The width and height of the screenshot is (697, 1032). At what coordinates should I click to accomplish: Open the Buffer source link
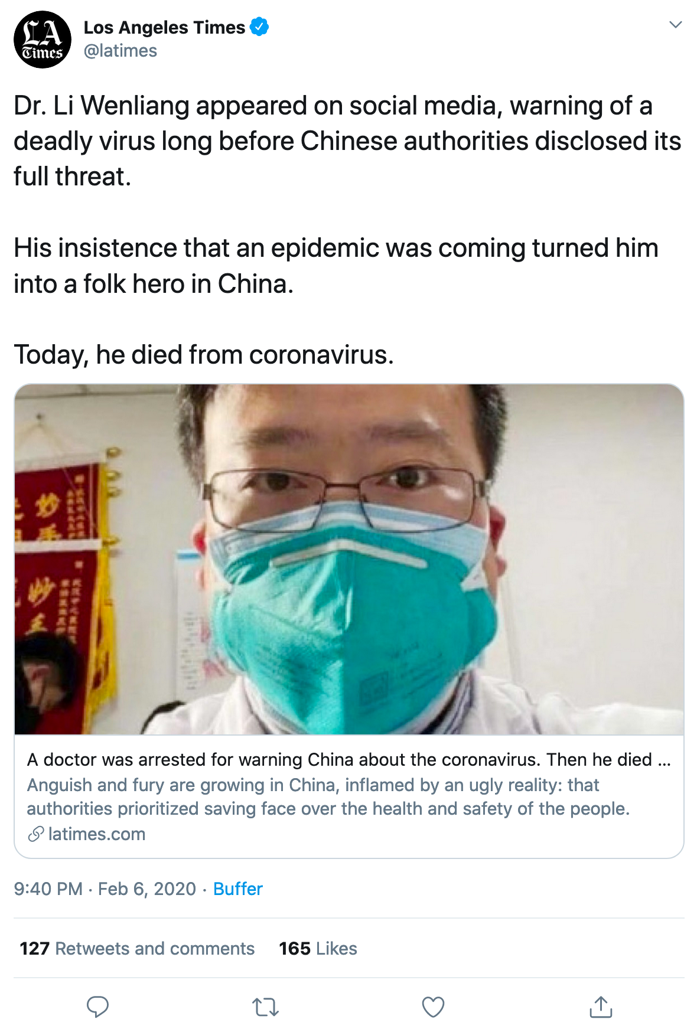point(238,889)
